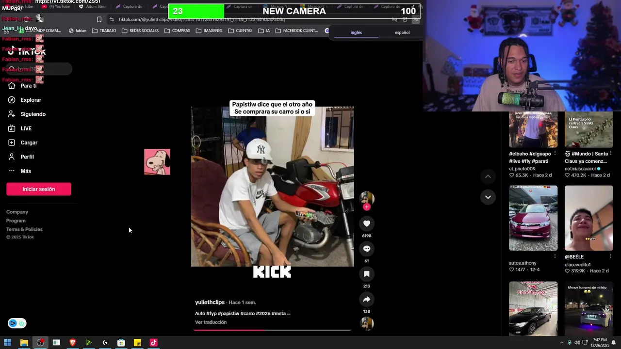Open the TikTok app taskbar icon

pos(154,343)
